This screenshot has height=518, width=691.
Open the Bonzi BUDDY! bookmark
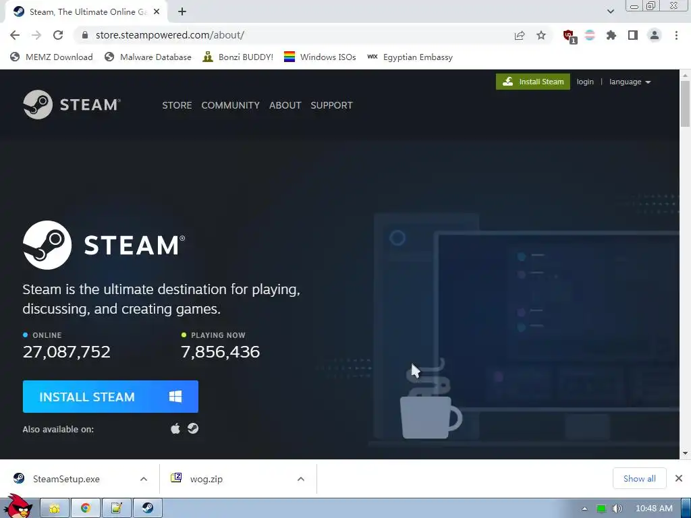coord(238,57)
